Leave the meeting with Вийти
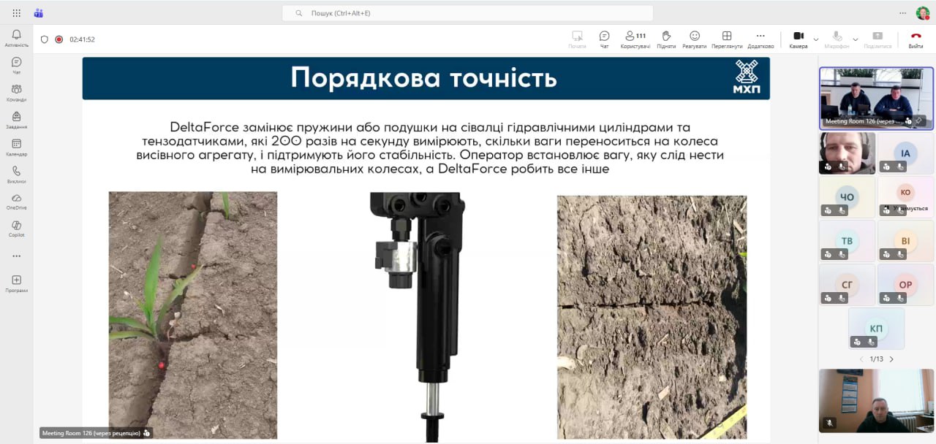The image size is (936, 444). [916, 39]
